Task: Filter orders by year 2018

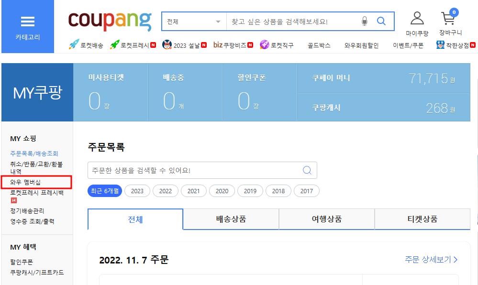Action: 278,191
